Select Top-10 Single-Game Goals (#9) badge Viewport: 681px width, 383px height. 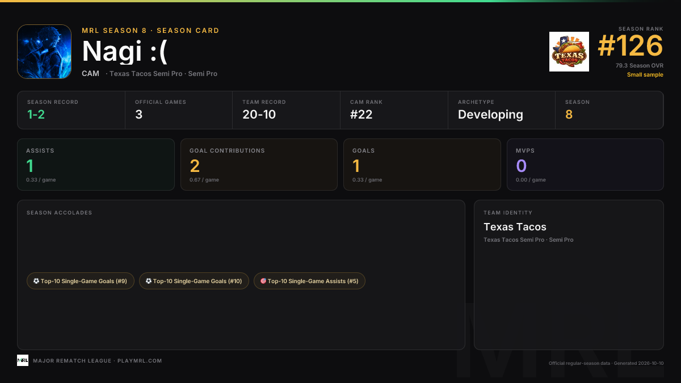point(81,281)
